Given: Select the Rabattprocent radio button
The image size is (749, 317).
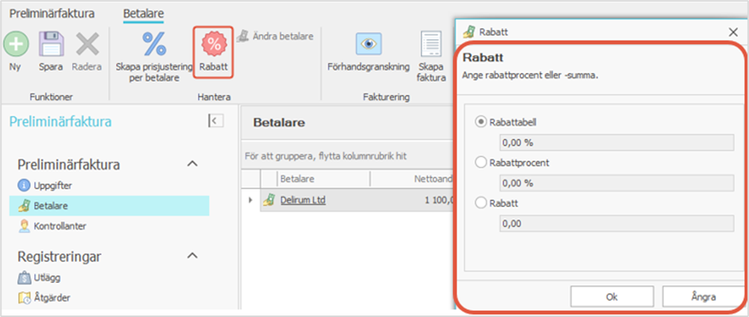Looking at the screenshot, I should (481, 162).
